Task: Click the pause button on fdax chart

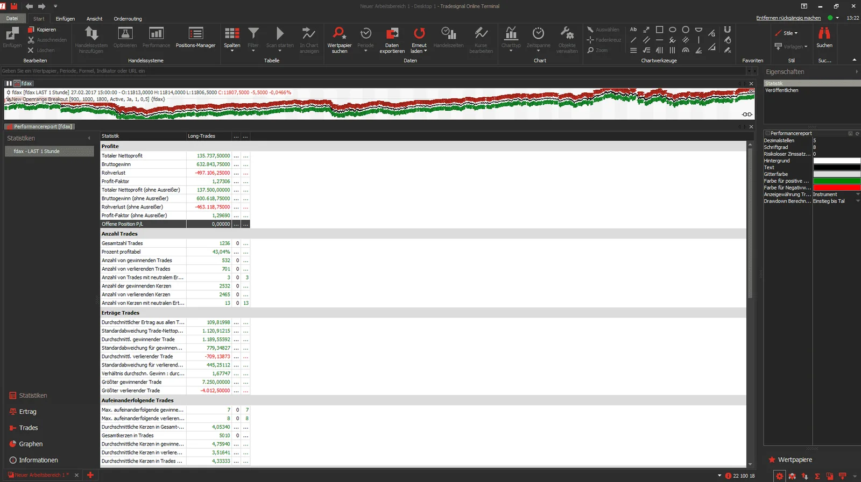Action: 9,83
